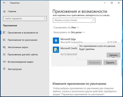Viewport: 123px width, 97px height.
Task: Click the search magnifier in Найти параметр
Action: click(45, 18)
